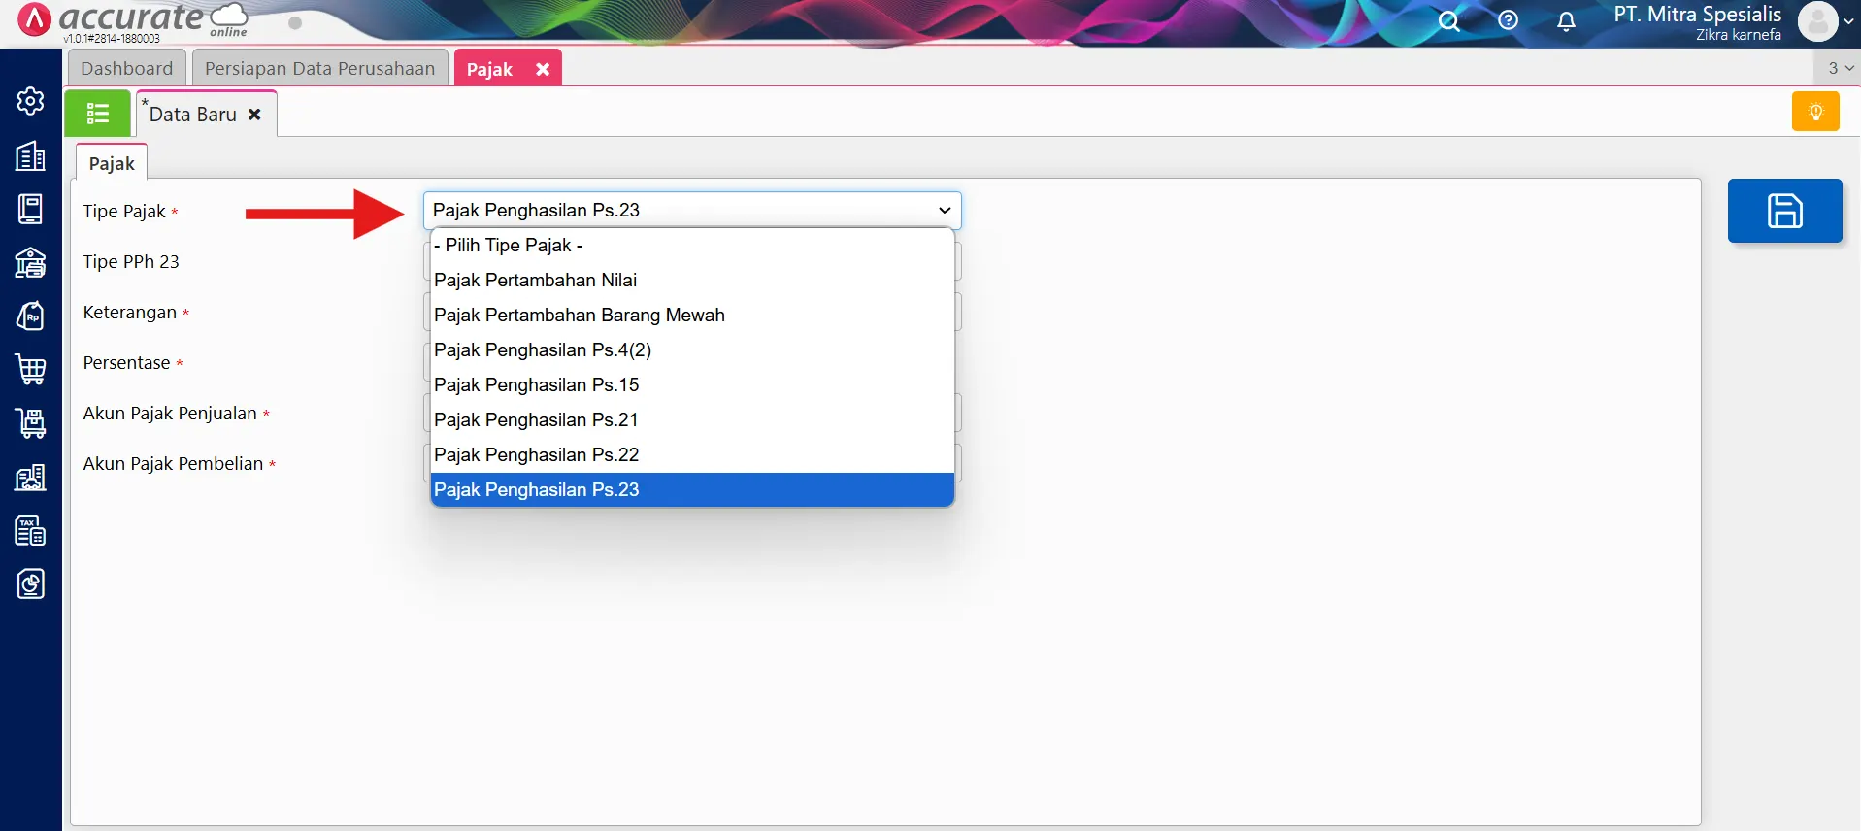Click the blue Save diskette button

tap(1784, 211)
